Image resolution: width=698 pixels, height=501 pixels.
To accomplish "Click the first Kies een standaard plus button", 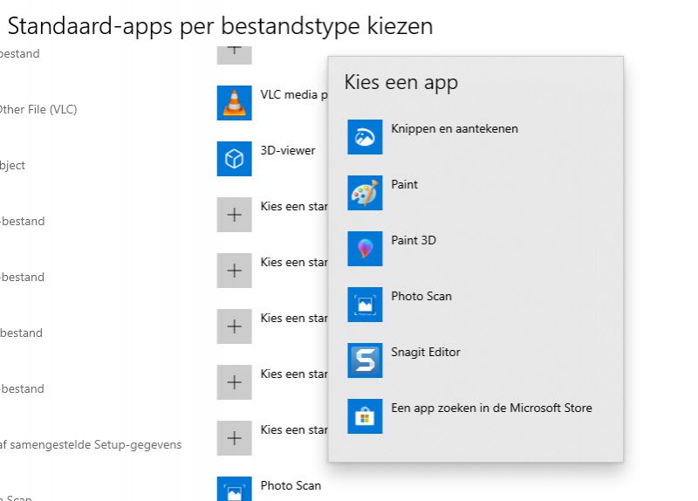I will (x=234, y=214).
